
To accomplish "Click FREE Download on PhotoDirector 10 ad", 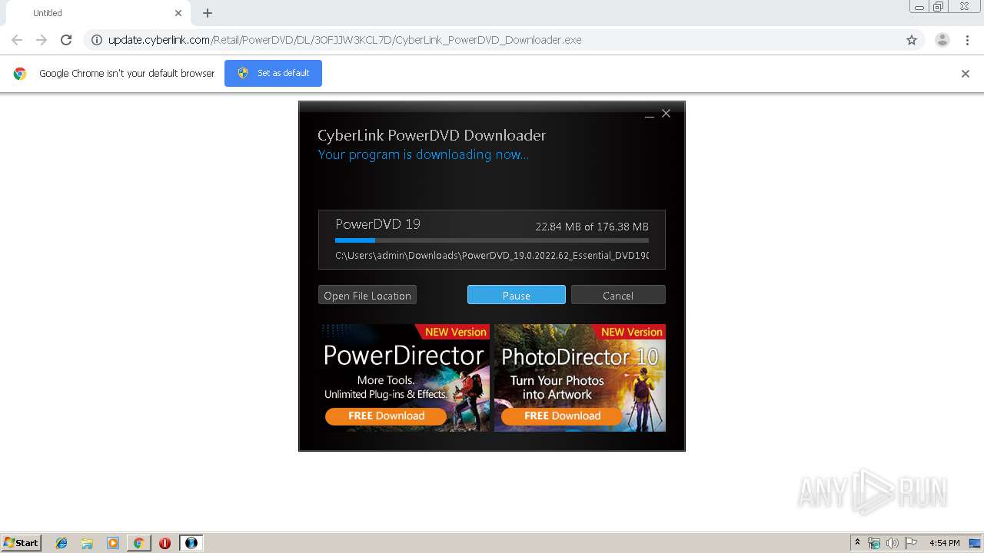I will pyautogui.click(x=562, y=416).
